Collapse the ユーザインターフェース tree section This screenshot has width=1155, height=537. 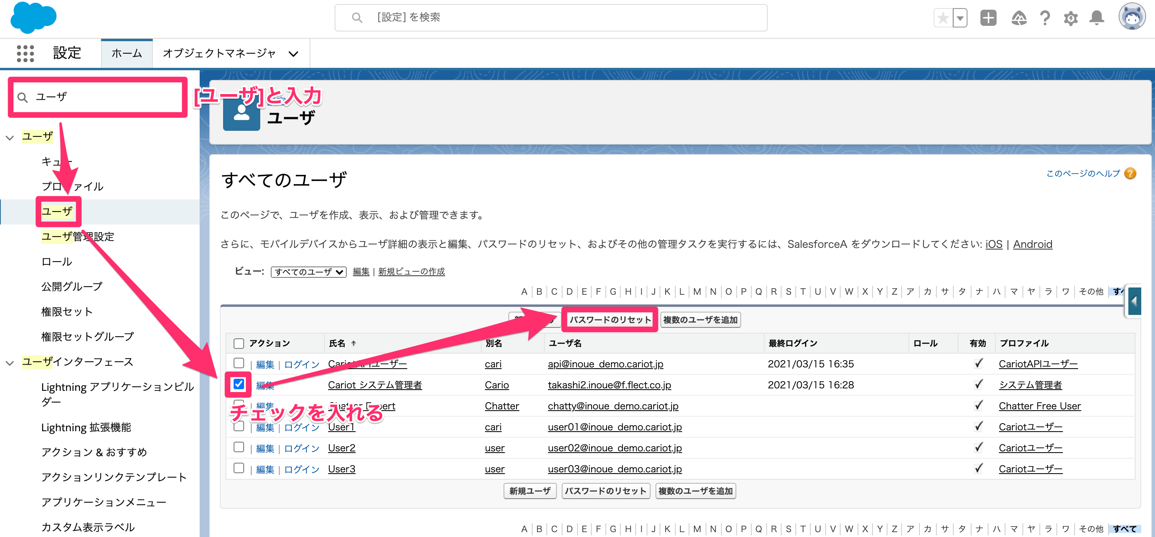coord(10,362)
